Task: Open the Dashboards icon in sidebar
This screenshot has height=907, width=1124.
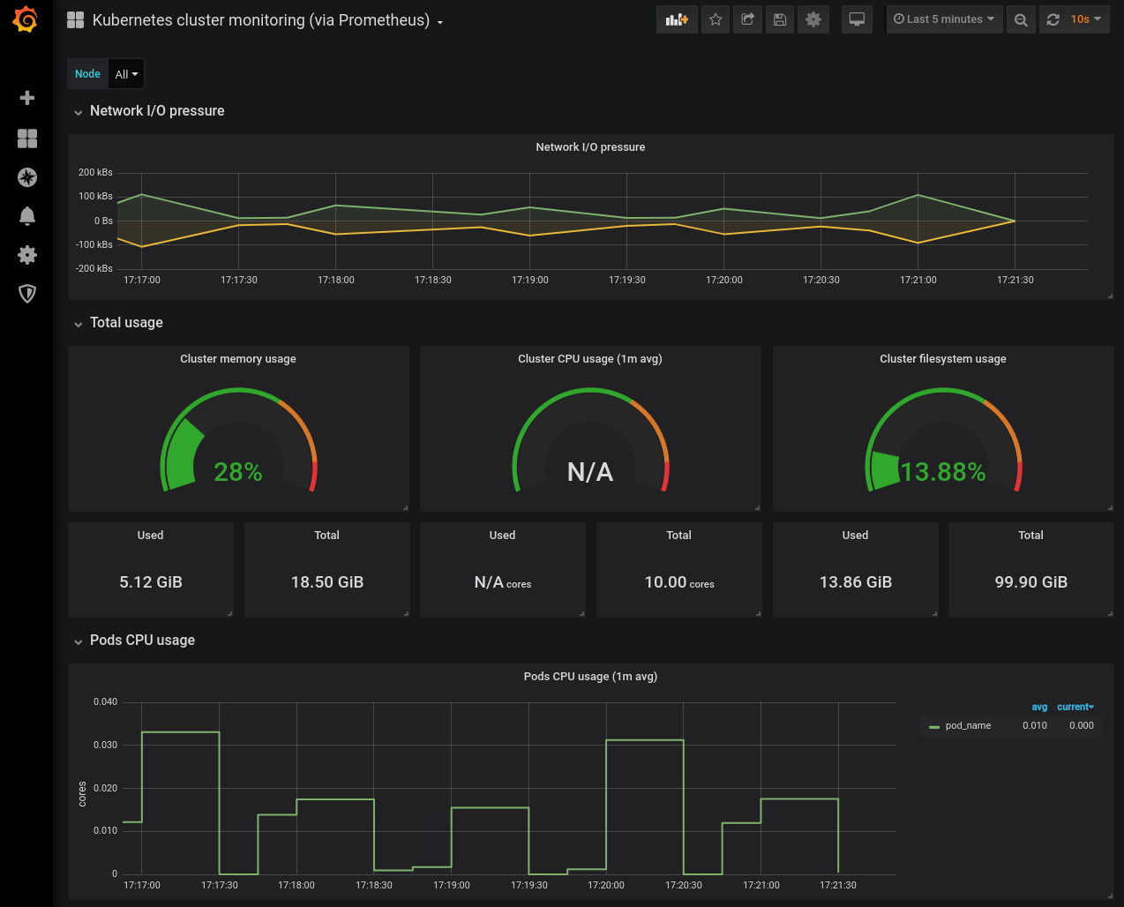Action: click(27, 139)
